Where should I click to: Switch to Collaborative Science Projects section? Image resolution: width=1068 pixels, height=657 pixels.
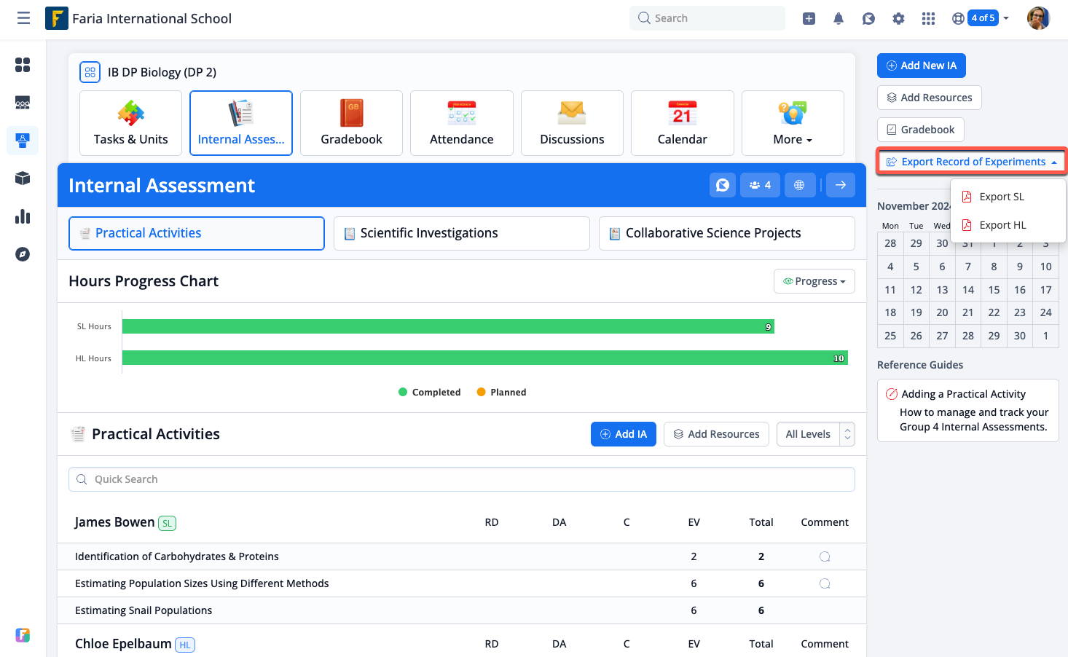pos(727,233)
